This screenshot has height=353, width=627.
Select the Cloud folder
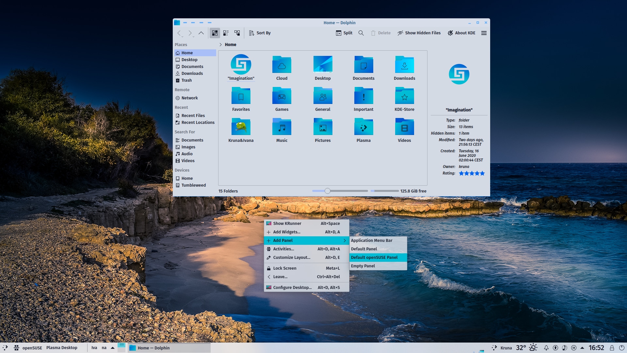click(282, 68)
